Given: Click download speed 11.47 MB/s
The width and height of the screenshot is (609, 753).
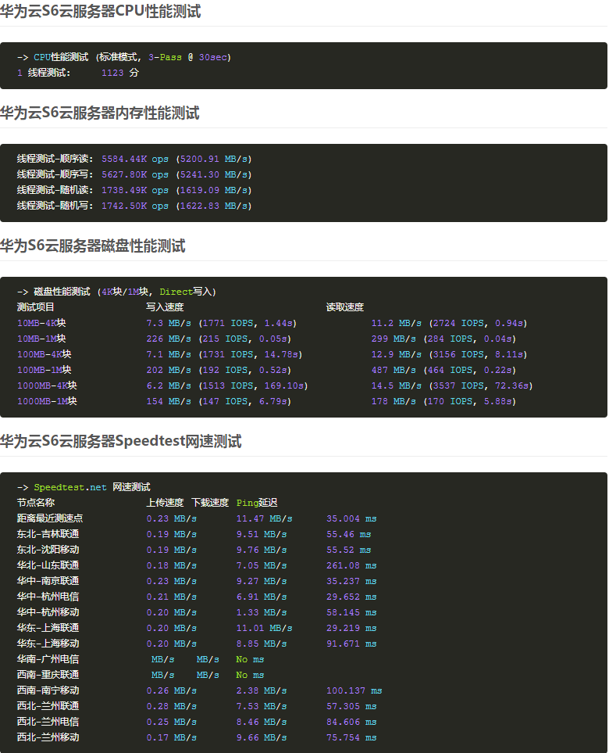Looking at the screenshot, I should (x=264, y=518).
